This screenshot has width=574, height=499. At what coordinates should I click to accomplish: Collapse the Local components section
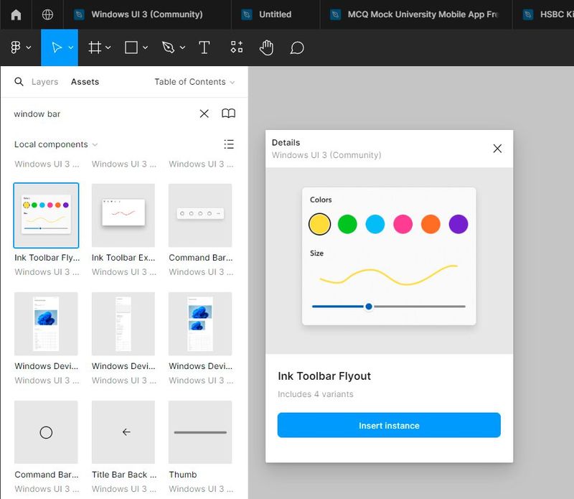[x=56, y=144]
